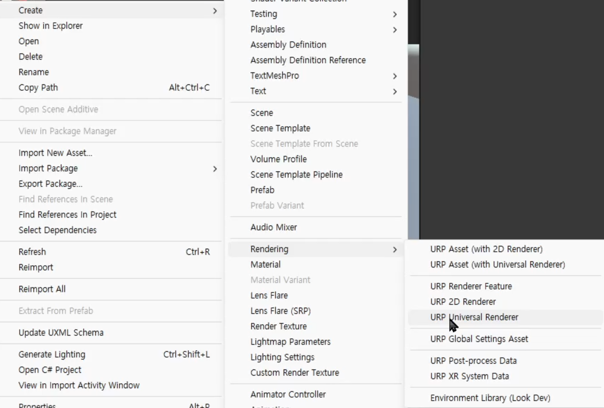Select Import New Asset...
The width and height of the screenshot is (604, 408).
pyautogui.click(x=112, y=153)
